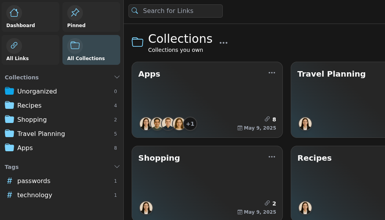This screenshot has height=220, width=385.
Task: Click the link count icon on Shopping card
Action: point(267,203)
